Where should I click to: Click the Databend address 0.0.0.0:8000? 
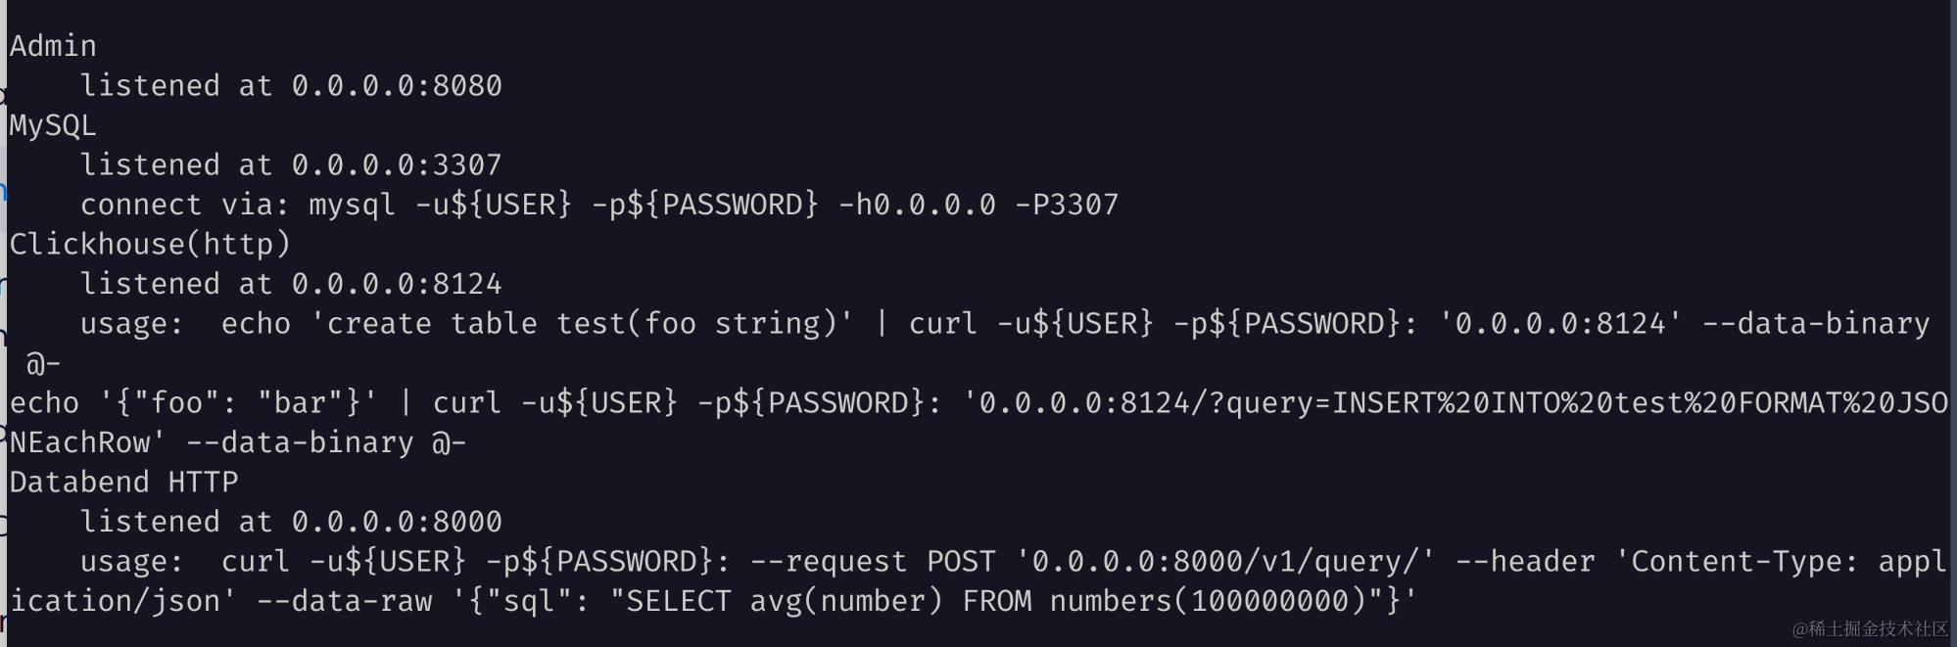[x=397, y=522]
